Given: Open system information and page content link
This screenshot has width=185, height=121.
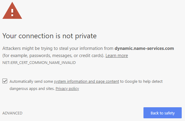Looking at the screenshot, I should click(x=86, y=81).
